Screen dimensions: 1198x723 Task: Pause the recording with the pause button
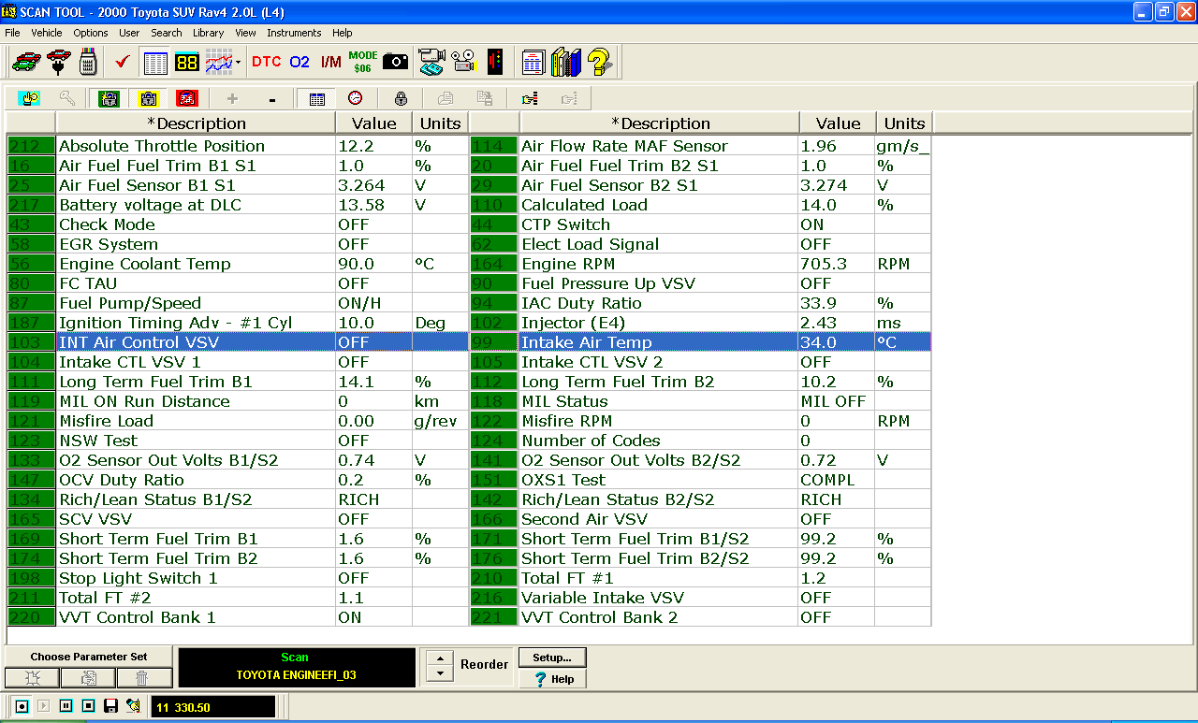(66, 706)
